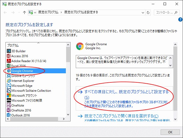Click program list scroll left arrow
Viewport: 183px width, 138px height.
[8, 119]
